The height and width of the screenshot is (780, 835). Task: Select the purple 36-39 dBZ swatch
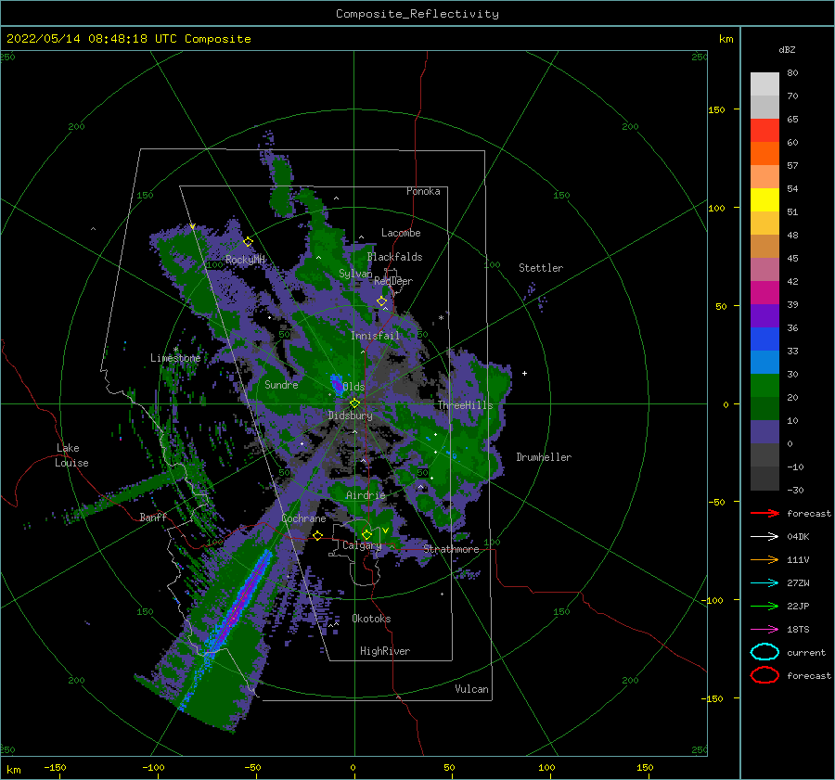point(764,315)
